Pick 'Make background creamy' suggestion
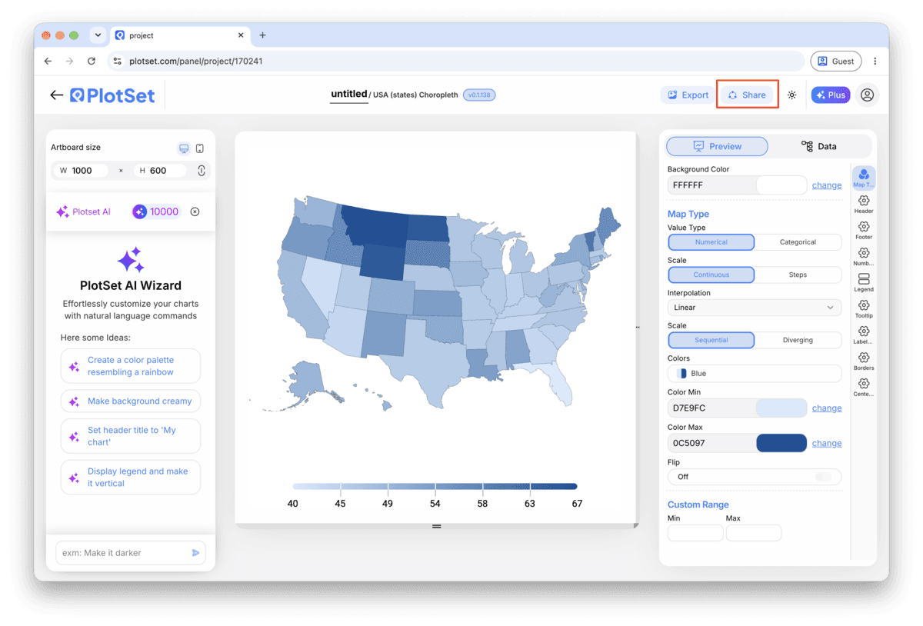This screenshot has height=626, width=923. tap(131, 401)
